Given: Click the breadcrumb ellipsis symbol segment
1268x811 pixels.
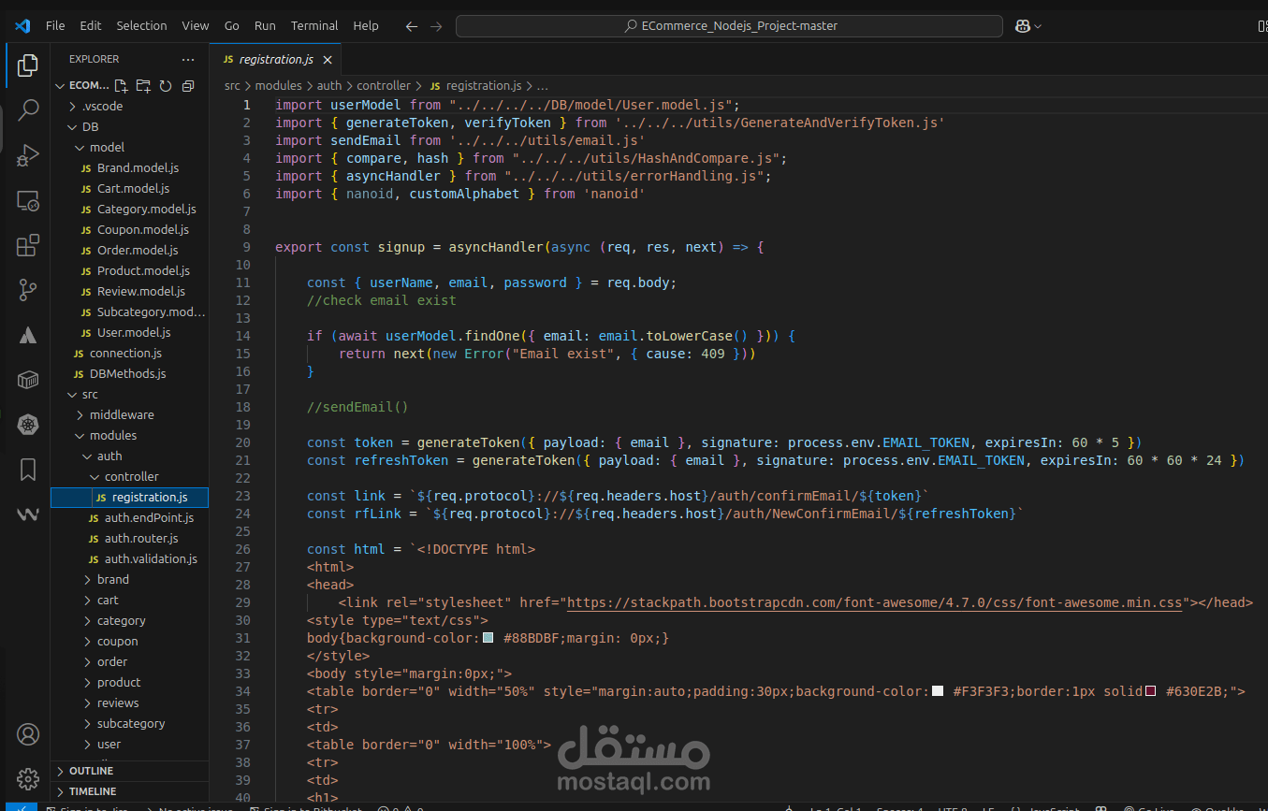Looking at the screenshot, I should point(544,86).
